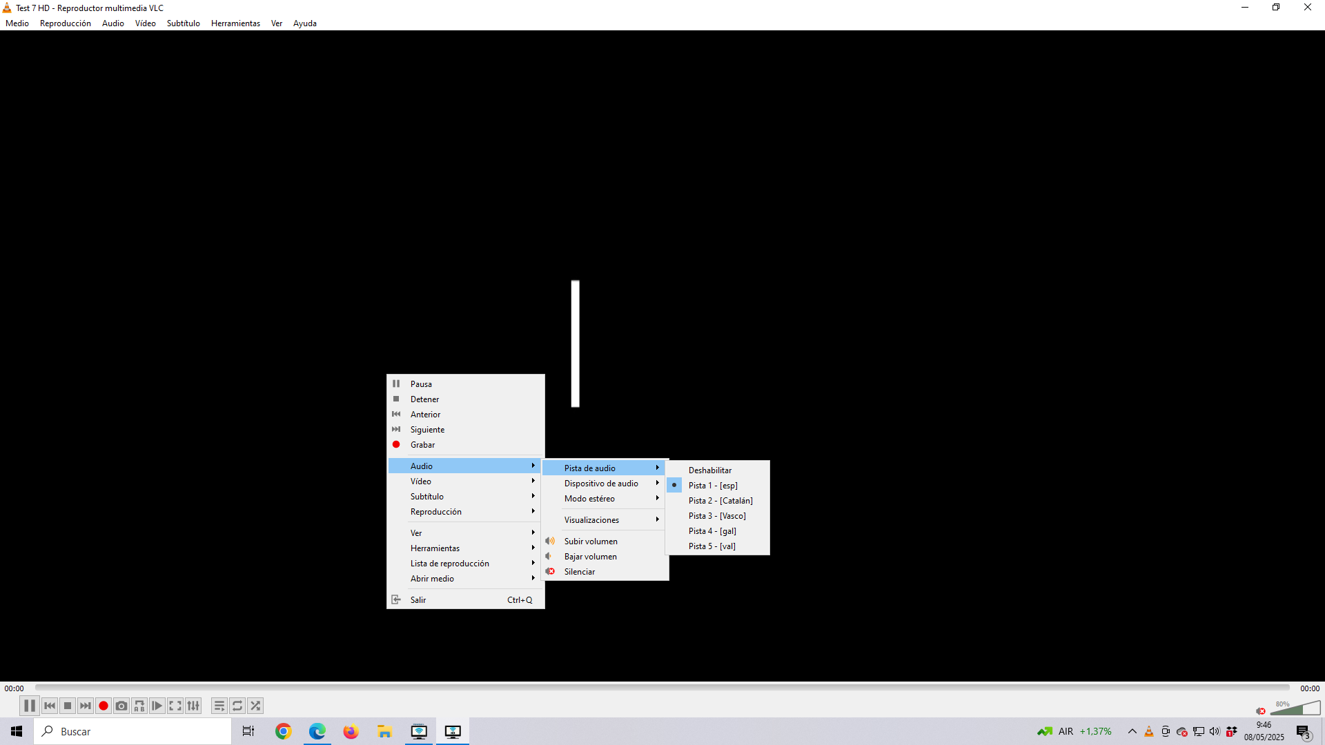Adjust the volume slider at 80%
The image size is (1325, 745).
tap(1295, 708)
